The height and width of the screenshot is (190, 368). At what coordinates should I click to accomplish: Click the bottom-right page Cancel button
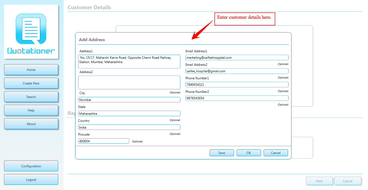pos(348,181)
